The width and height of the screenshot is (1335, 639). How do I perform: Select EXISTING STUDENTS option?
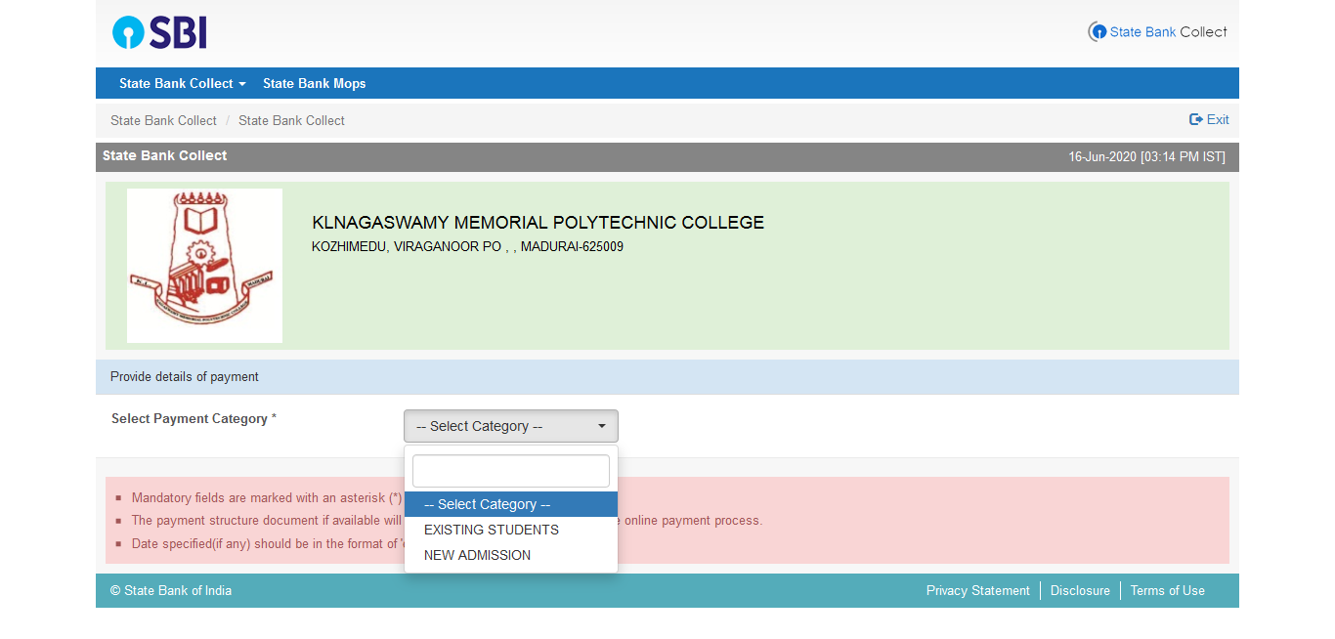click(x=511, y=530)
